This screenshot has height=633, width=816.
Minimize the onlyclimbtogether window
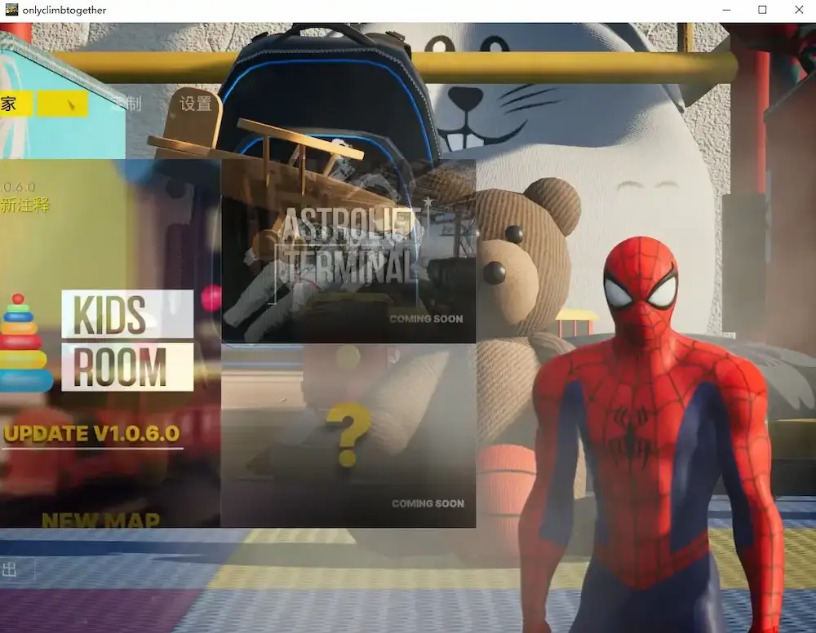point(725,11)
